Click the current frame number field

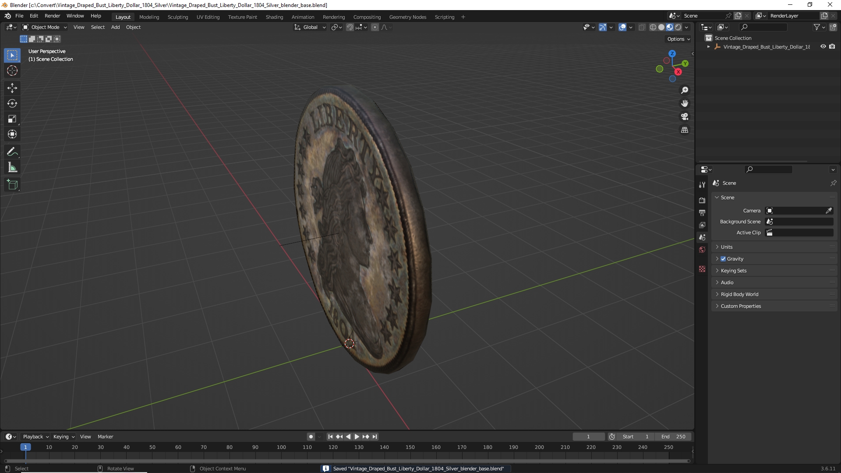[588, 437]
